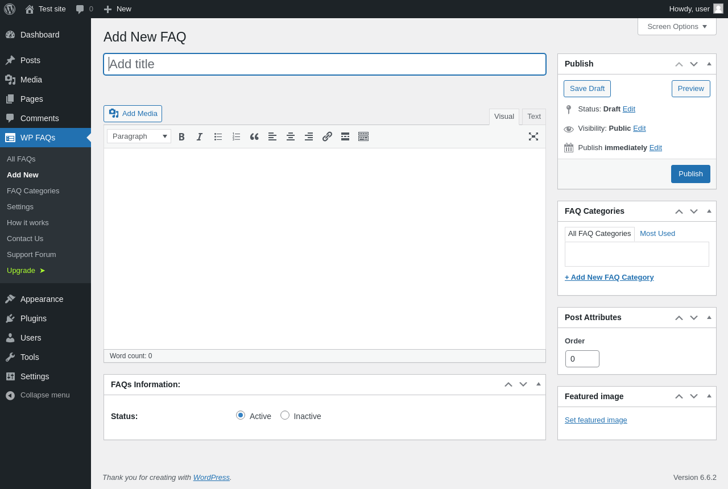728x489 pixels.
Task: Open Posts in sidebar
Action: 45,60
